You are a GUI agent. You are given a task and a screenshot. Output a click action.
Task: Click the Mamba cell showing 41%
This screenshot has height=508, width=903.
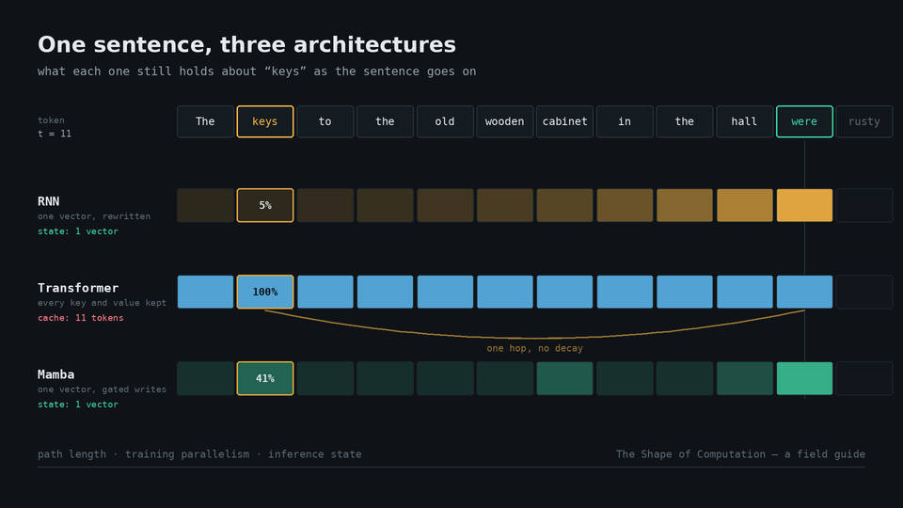pos(265,378)
